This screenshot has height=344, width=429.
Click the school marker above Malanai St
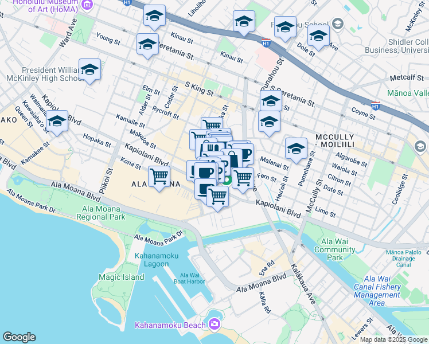tap(296, 150)
